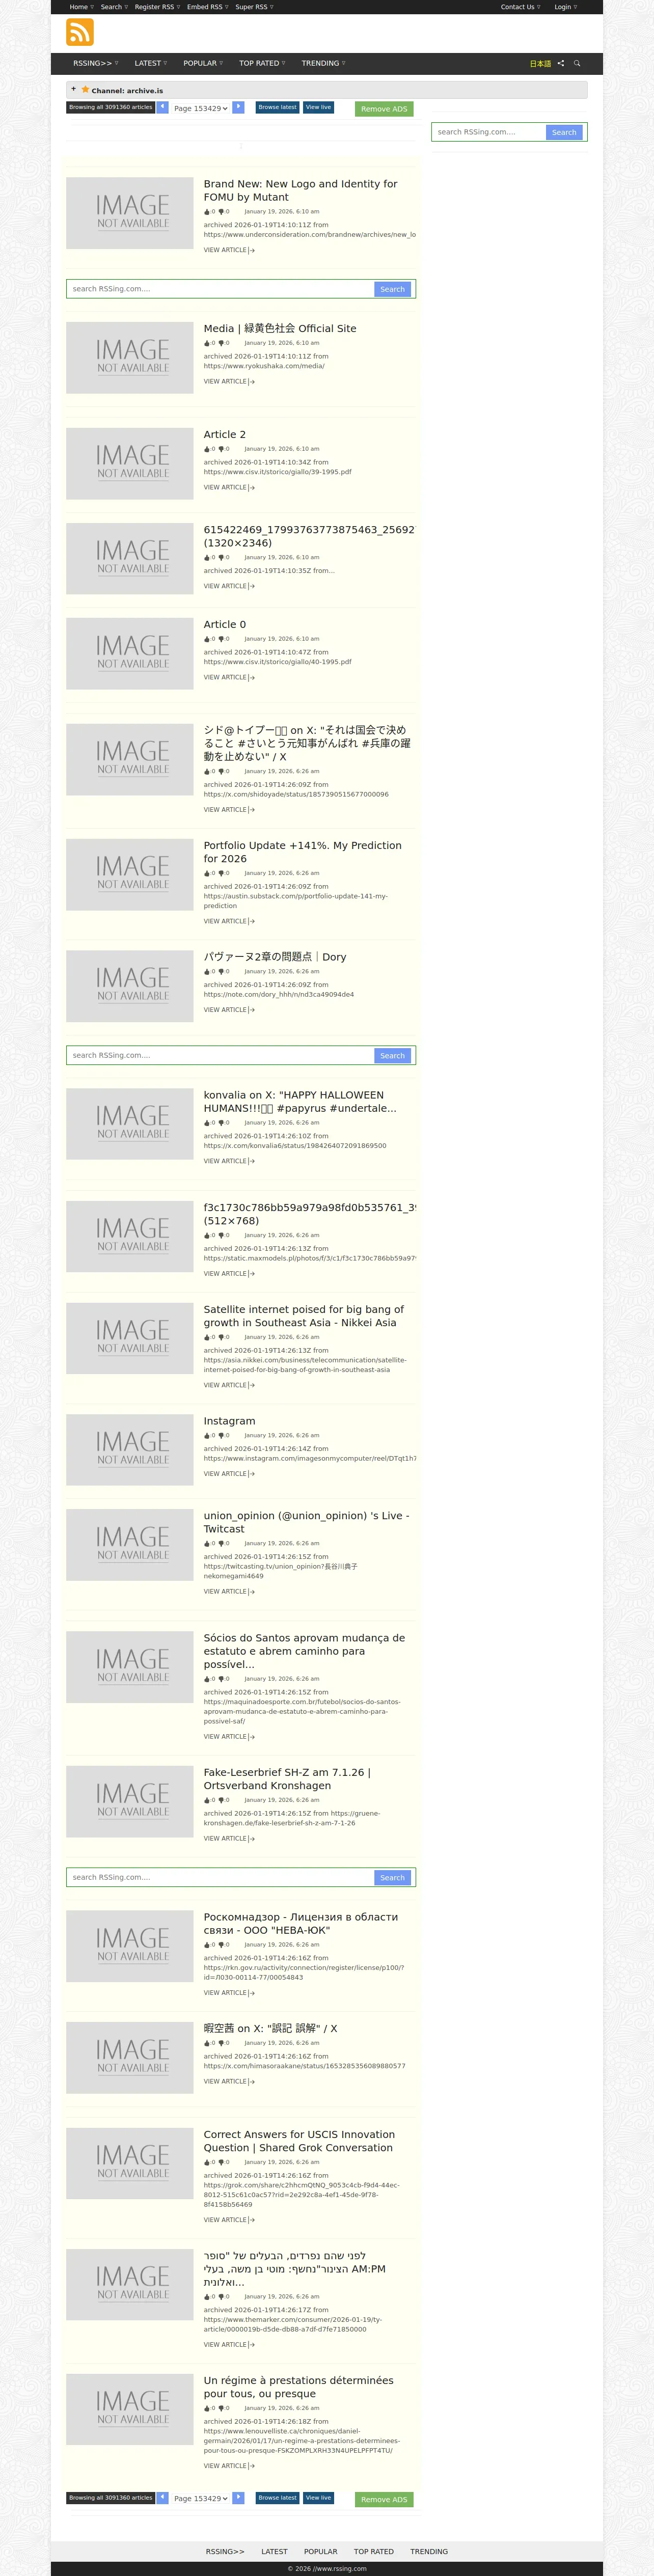This screenshot has height=2576, width=654.
Task: Expand the plus sign next to Channel: archive.is
Action: [x=73, y=89]
